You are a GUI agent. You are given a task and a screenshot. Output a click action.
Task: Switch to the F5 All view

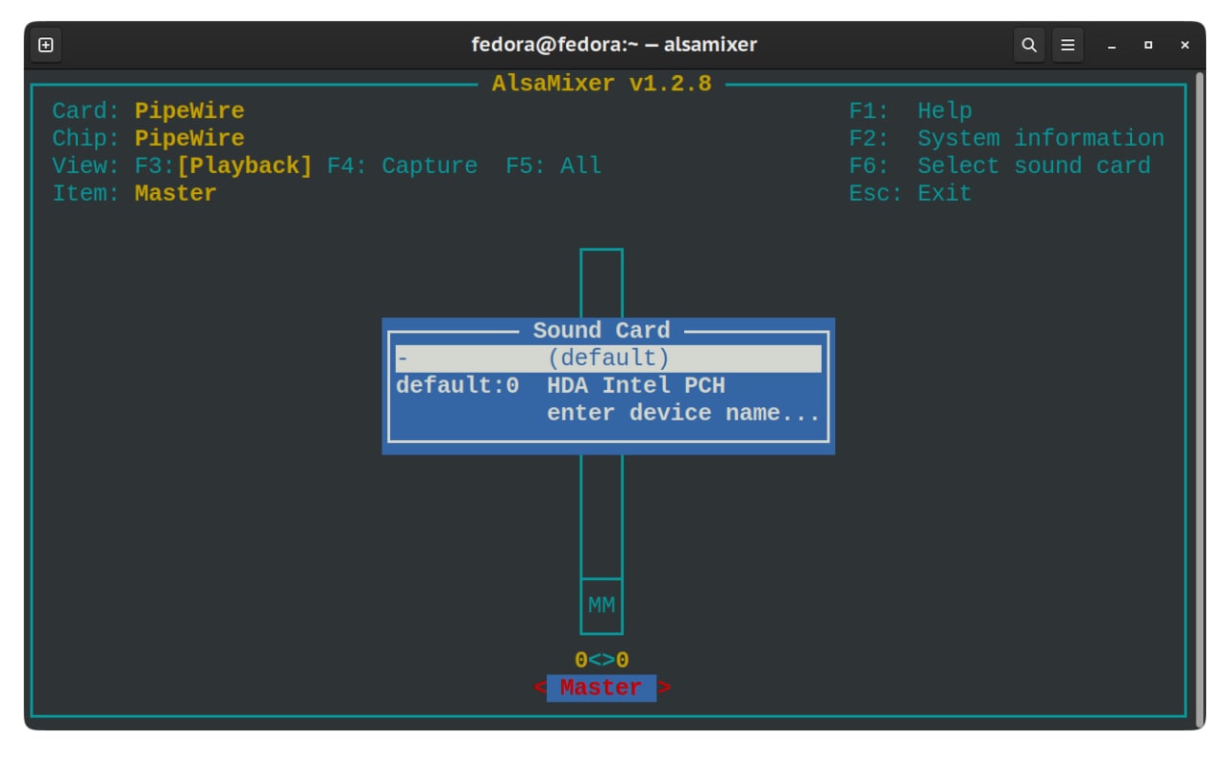pyautogui.click(x=553, y=166)
